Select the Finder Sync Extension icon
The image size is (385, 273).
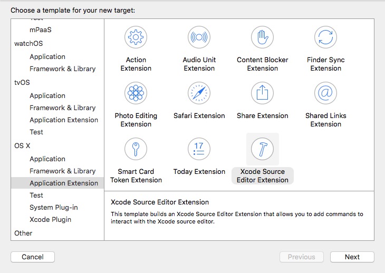[325, 37]
